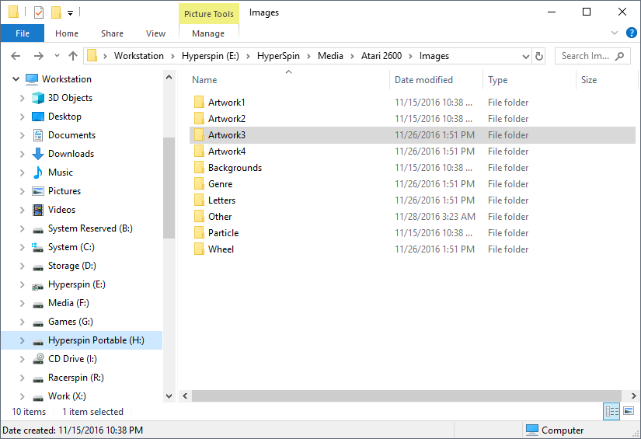
Task: Switch to large thumbnails view layout
Action: [629, 411]
